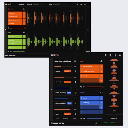Solo the mid channel with headphones icon

(101, 61)
